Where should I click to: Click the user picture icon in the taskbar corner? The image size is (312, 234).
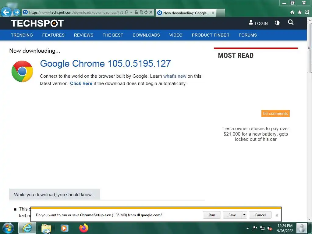coord(301,228)
